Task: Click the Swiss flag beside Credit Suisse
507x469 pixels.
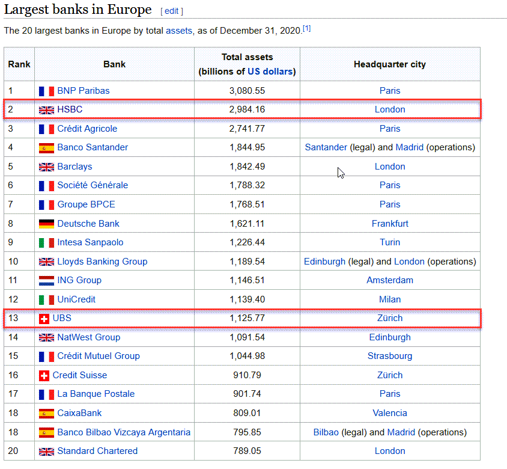Action: (x=44, y=376)
